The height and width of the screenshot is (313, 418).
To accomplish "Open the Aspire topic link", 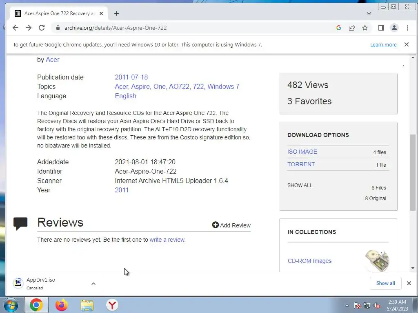I will [141, 86].
